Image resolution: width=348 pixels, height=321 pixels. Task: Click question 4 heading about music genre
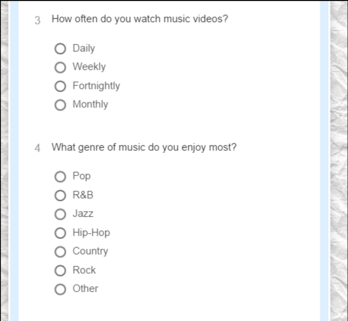tap(144, 148)
